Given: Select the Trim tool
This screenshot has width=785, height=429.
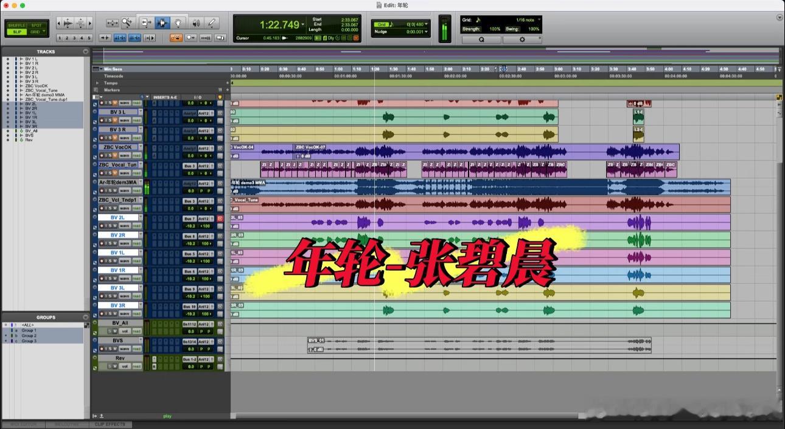Looking at the screenshot, I should [x=146, y=23].
